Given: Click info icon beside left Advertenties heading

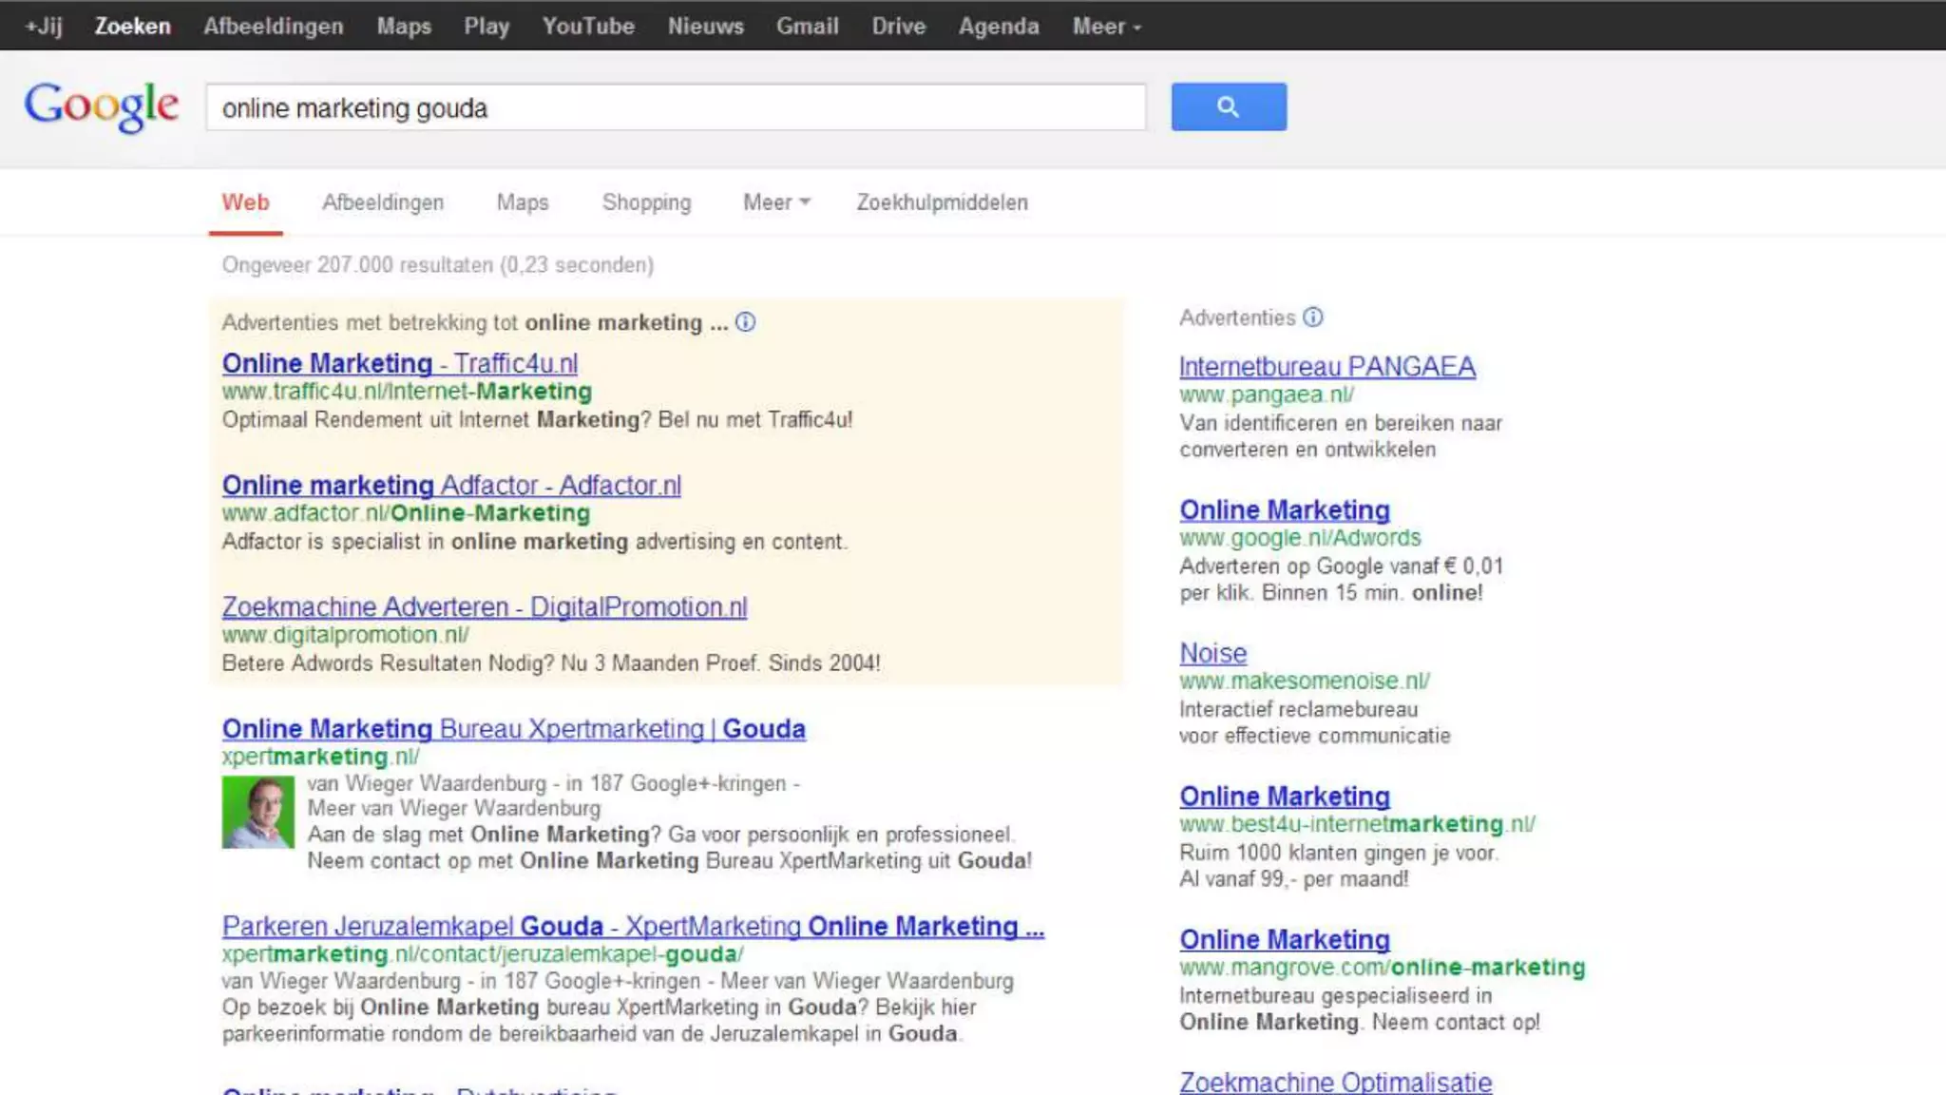Looking at the screenshot, I should pyautogui.click(x=746, y=322).
